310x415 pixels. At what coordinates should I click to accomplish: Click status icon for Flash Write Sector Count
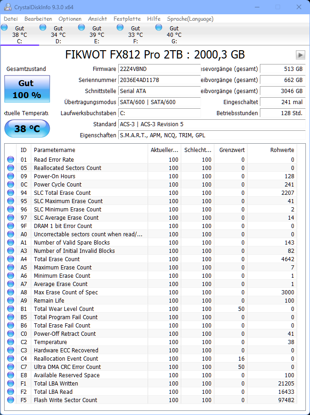point(11,400)
